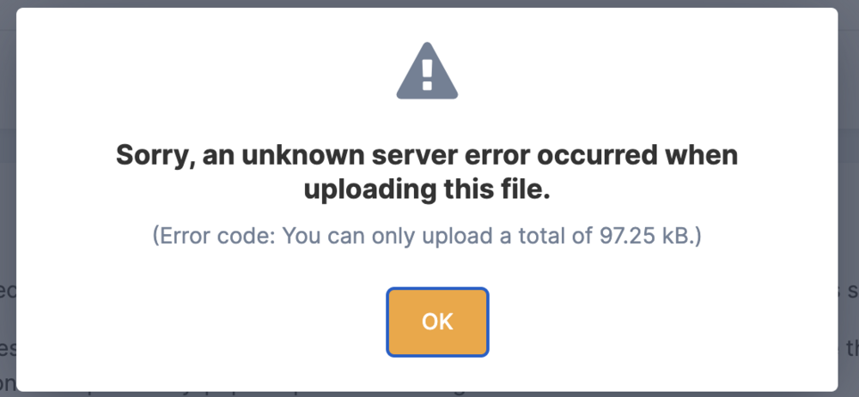
Task: Click the OK button to dismiss the error
Action: [437, 322]
